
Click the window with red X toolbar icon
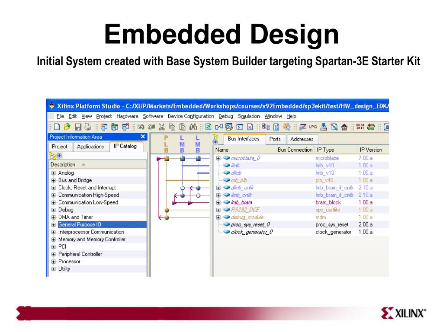(125, 127)
